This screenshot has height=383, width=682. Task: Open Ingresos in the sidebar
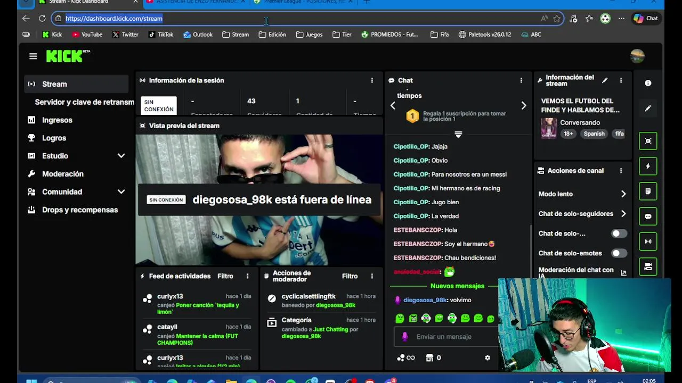click(x=77, y=120)
